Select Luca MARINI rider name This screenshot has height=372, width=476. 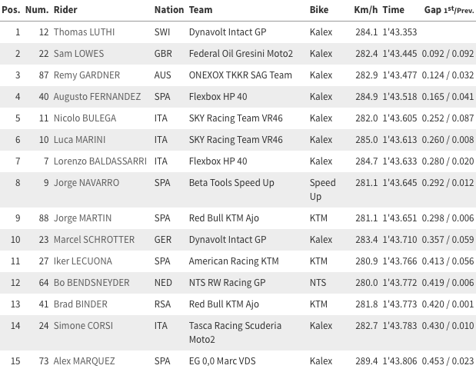pos(79,140)
